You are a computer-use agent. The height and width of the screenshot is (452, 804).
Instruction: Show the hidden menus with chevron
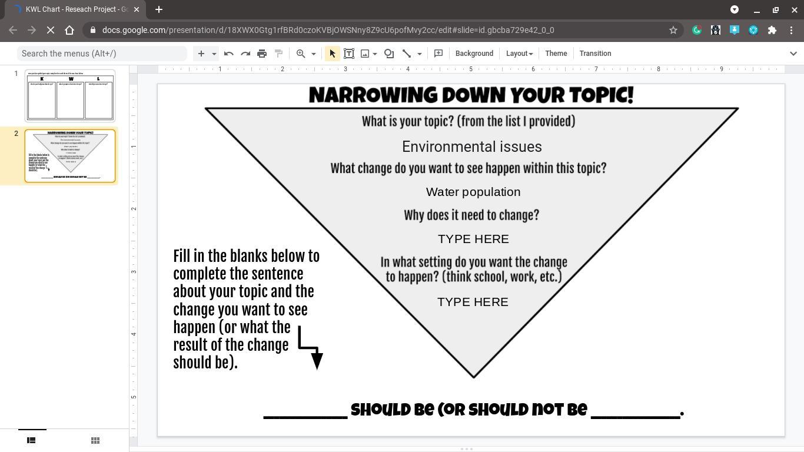[793, 54]
